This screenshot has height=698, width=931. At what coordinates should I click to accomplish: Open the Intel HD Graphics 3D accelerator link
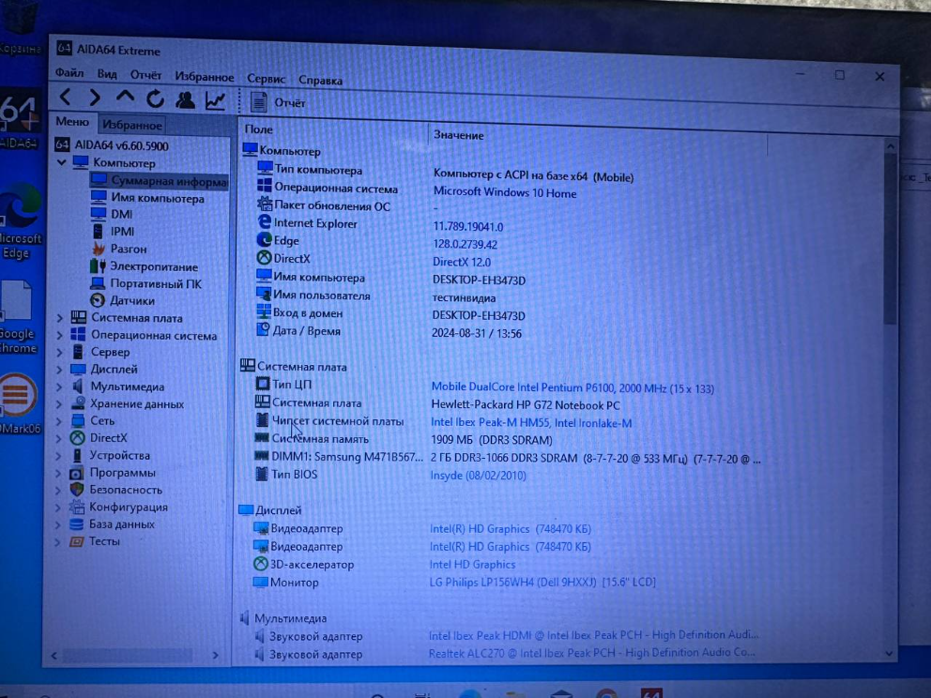pos(472,565)
